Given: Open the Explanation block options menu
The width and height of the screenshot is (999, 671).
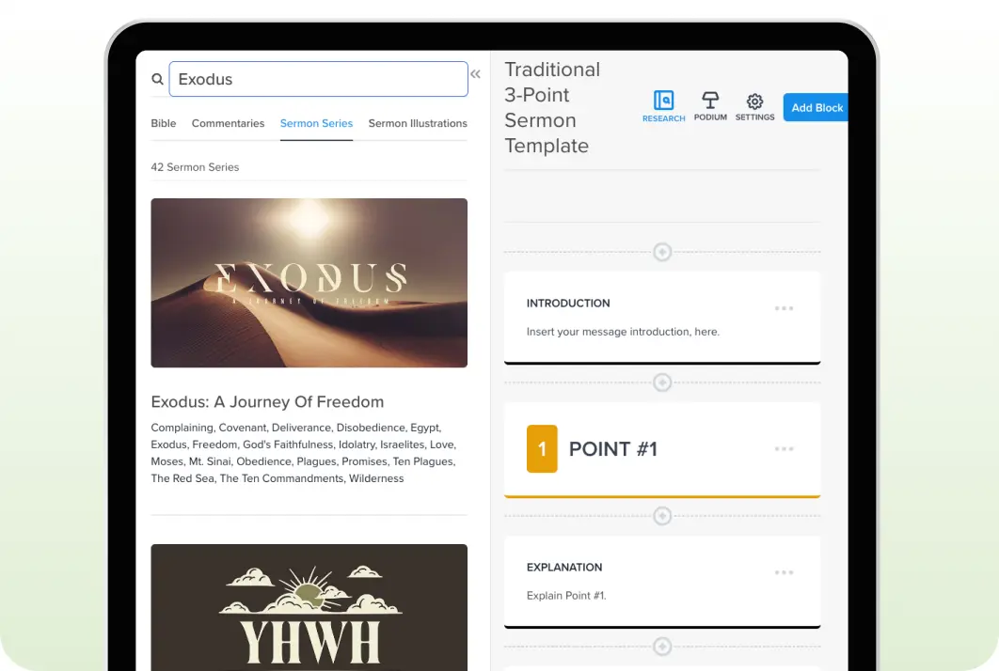Looking at the screenshot, I should pos(785,571).
